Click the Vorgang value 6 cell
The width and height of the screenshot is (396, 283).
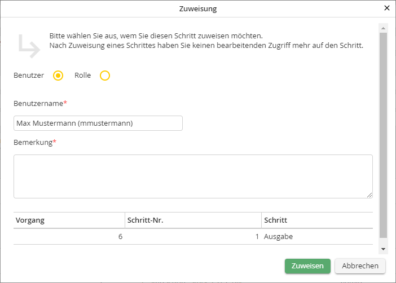[x=69, y=237]
